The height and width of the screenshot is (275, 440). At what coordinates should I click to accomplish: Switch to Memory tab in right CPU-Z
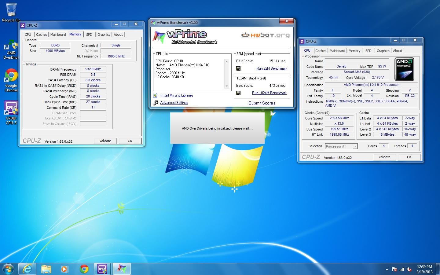pyautogui.click(x=354, y=51)
